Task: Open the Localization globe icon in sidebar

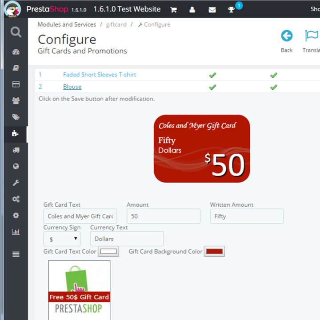Action: pos(16,166)
